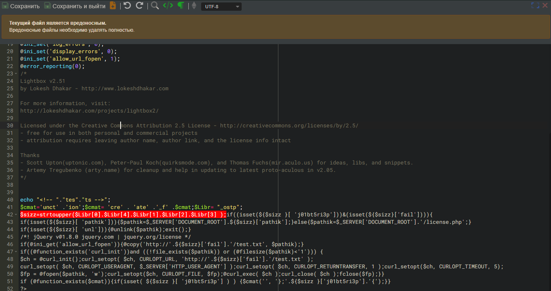The height and width of the screenshot is (291, 551).
Task: Click the http://www.lokeshdhakar.com URL text
Action: click(x=125, y=89)
